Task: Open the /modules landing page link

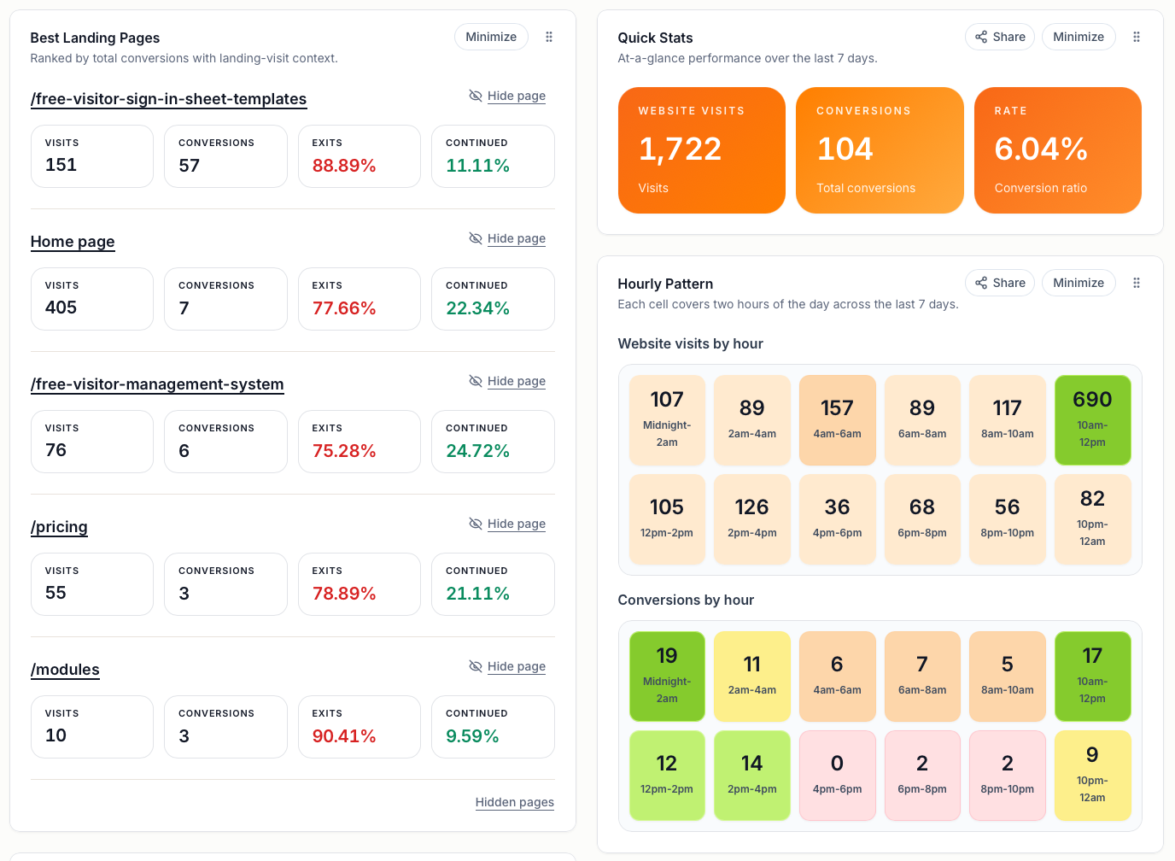Action: pos(65,670)
